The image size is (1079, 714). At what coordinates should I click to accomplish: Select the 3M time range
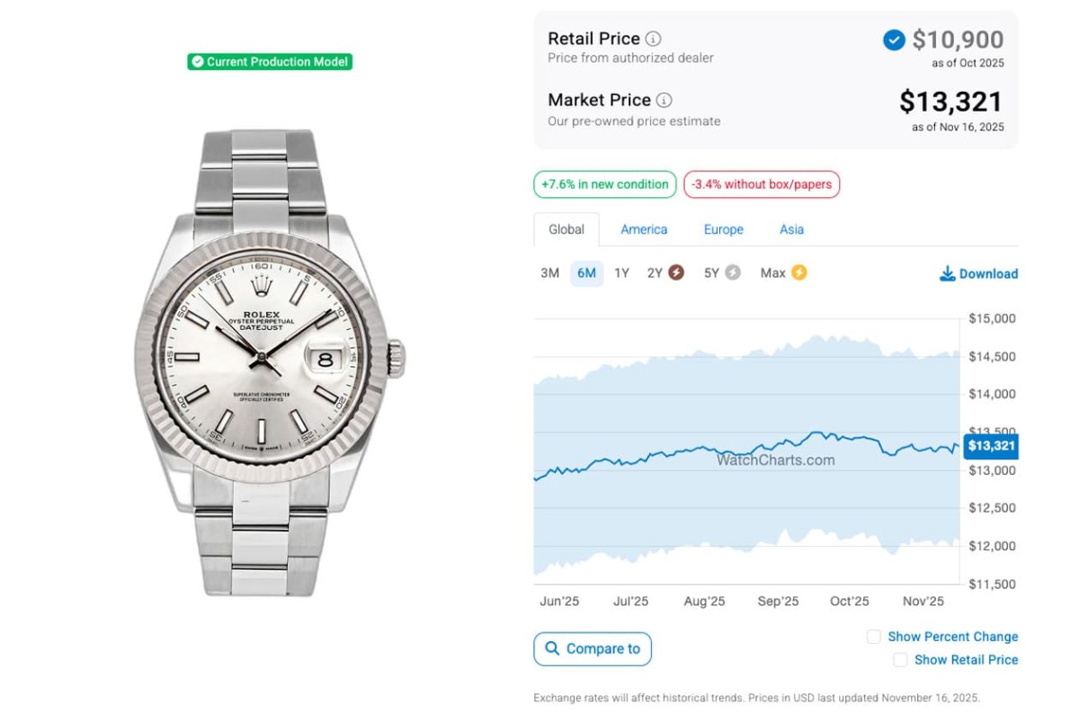click(x=549, y=273)
